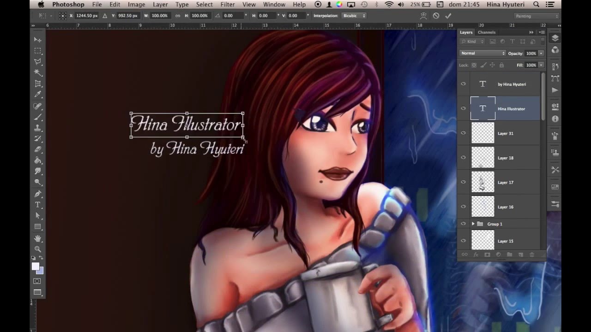The height and width of the screenshot is (332, 591).
Task: Open the File menu
Action: (x=97, y=5)
